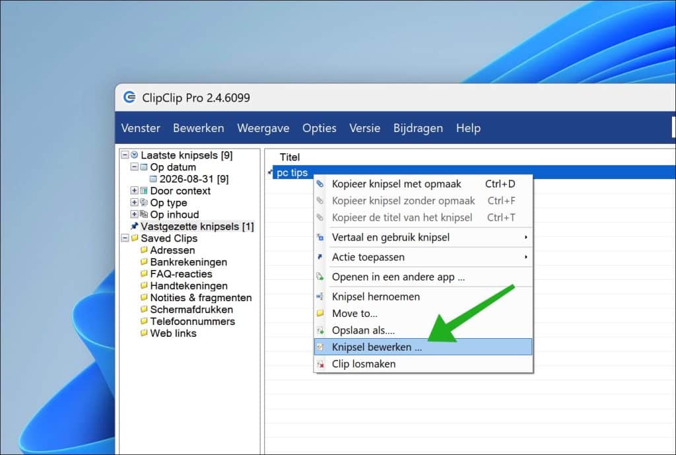Choose Clip losmaken from context menu
Screen dimensions: 676x455
[x=423, y=364]
